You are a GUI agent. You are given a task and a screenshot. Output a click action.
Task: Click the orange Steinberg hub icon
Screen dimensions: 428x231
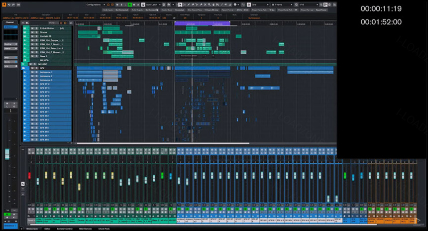[4, 4]
